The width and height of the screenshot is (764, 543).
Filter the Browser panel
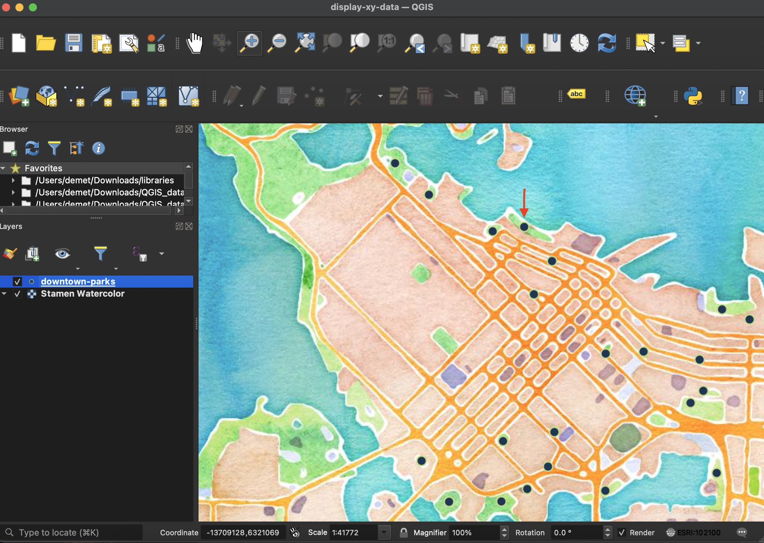(x=54, y=148)
